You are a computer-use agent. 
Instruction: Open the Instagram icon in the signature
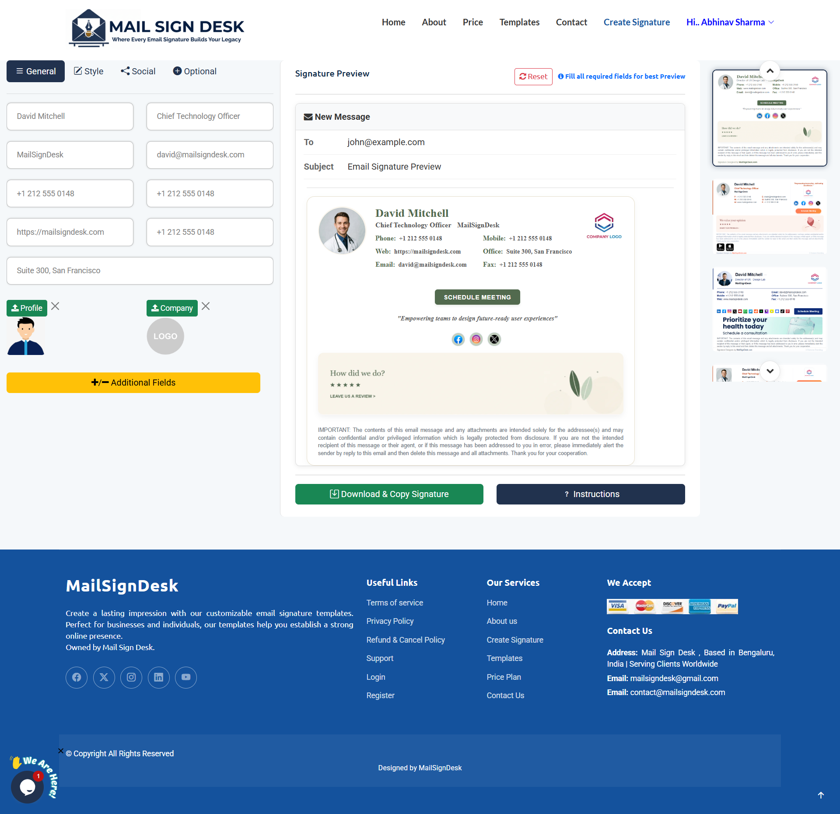(x=476, y=339)
